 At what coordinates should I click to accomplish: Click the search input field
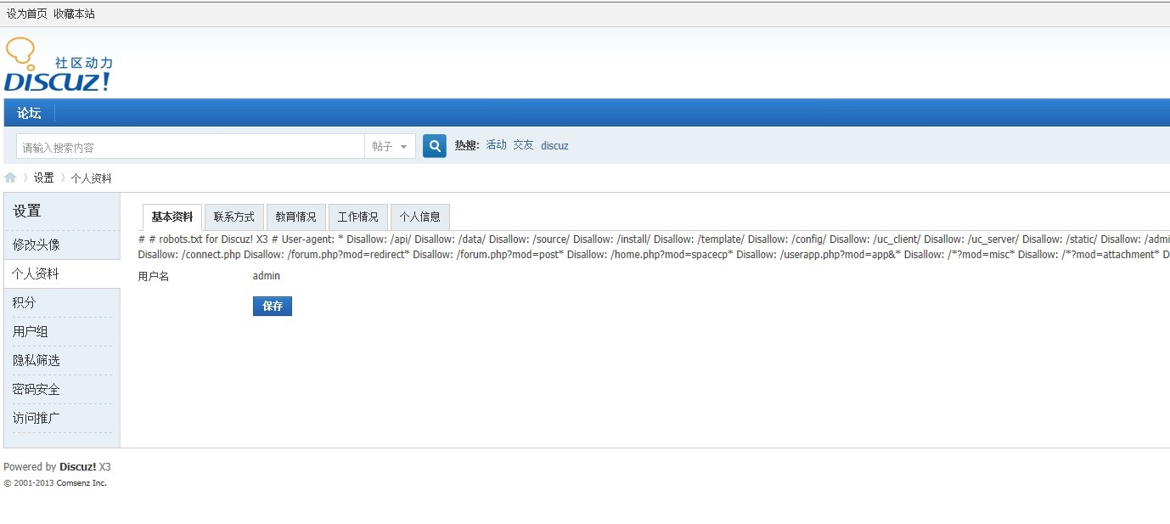coord(191,146)
